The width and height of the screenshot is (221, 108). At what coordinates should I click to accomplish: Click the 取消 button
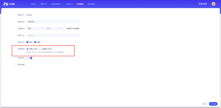point(204,104)
